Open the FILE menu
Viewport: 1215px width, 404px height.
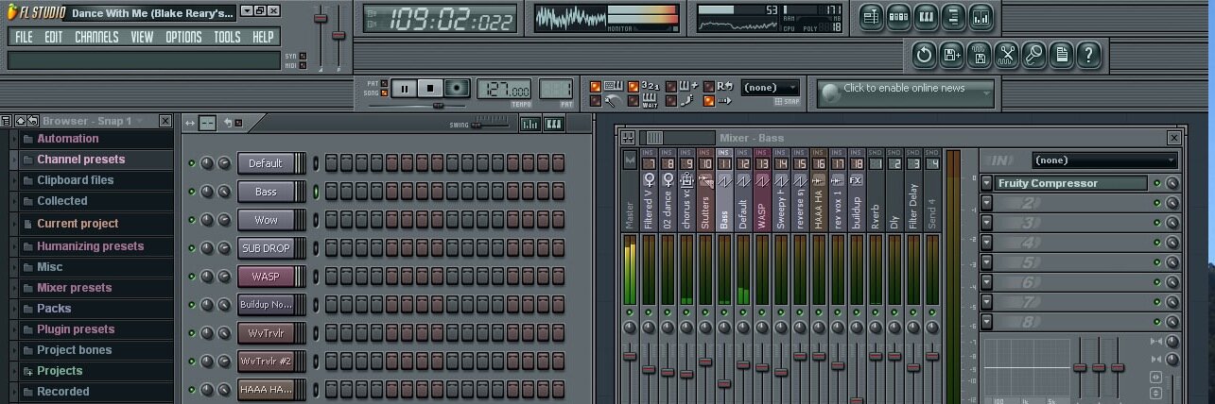pos(24,37)
